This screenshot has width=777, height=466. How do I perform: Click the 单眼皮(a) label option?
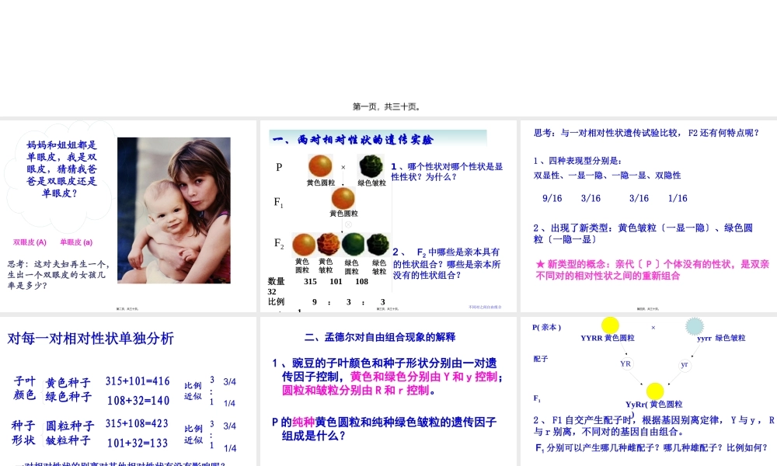pos(75,242)
